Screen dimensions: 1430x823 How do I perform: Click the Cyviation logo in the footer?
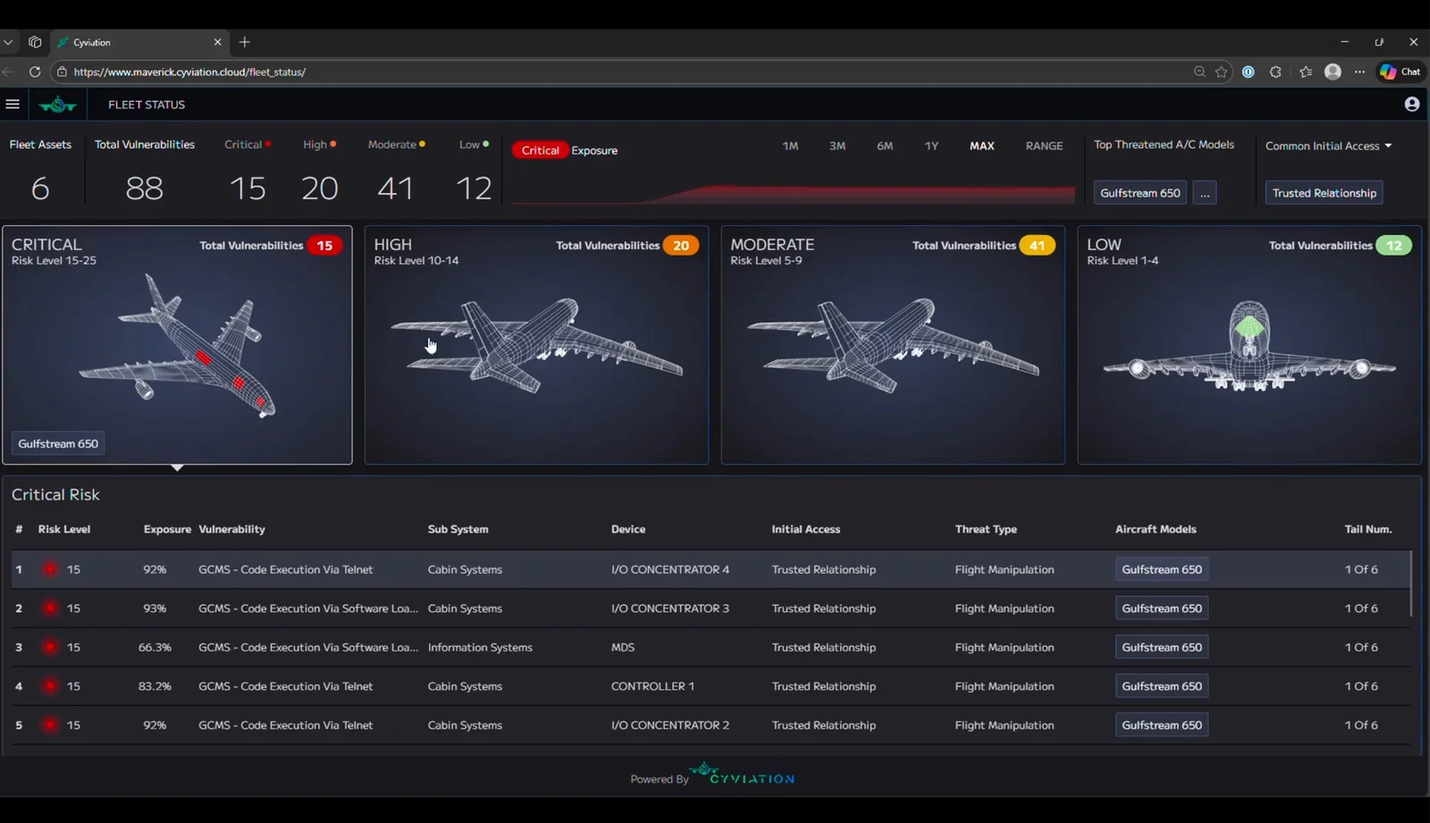[x=743, y=774]
